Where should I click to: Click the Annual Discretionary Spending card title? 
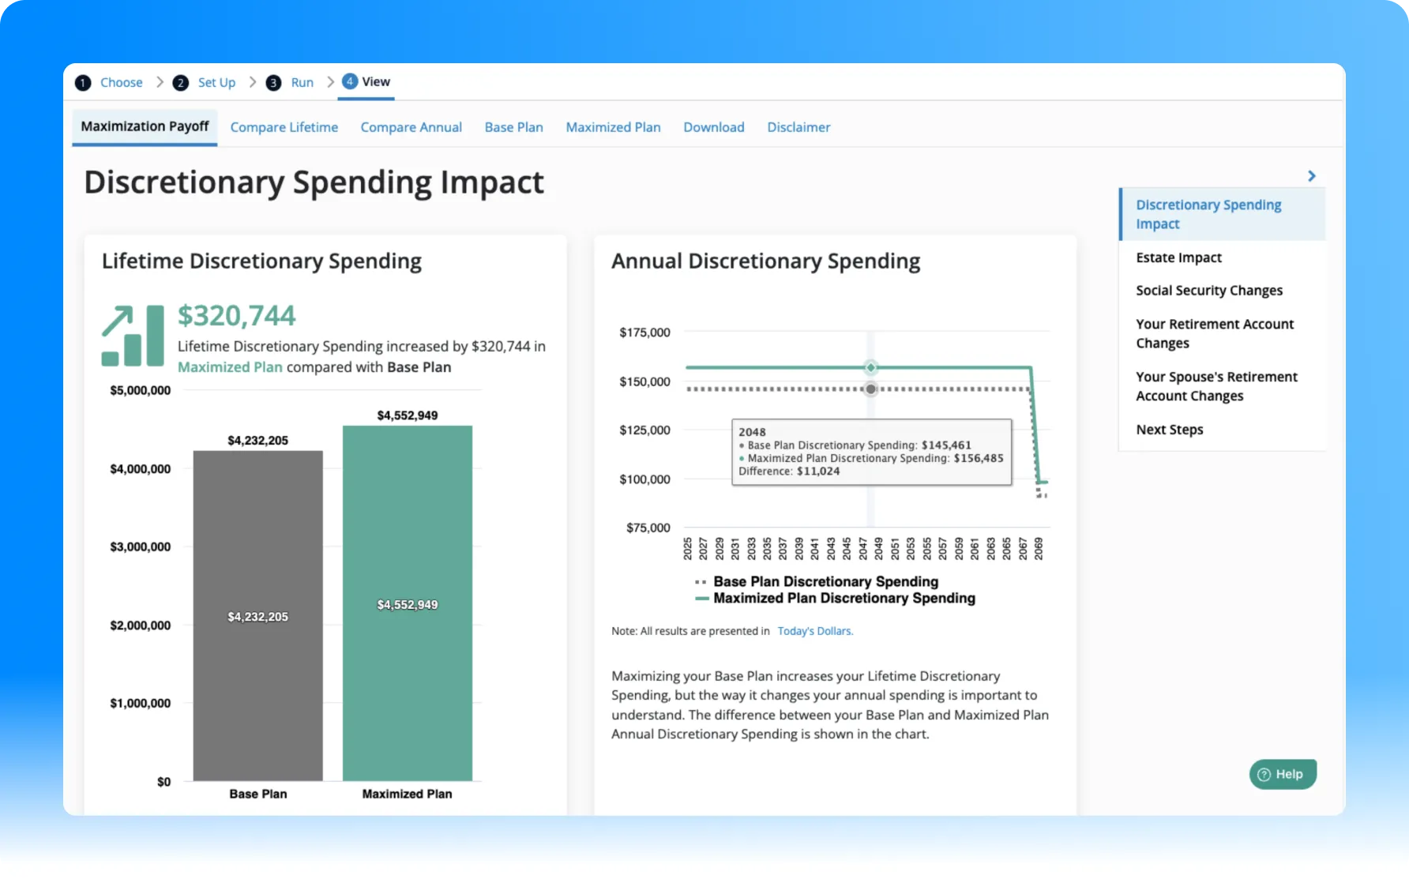click(x=766, y=261)
